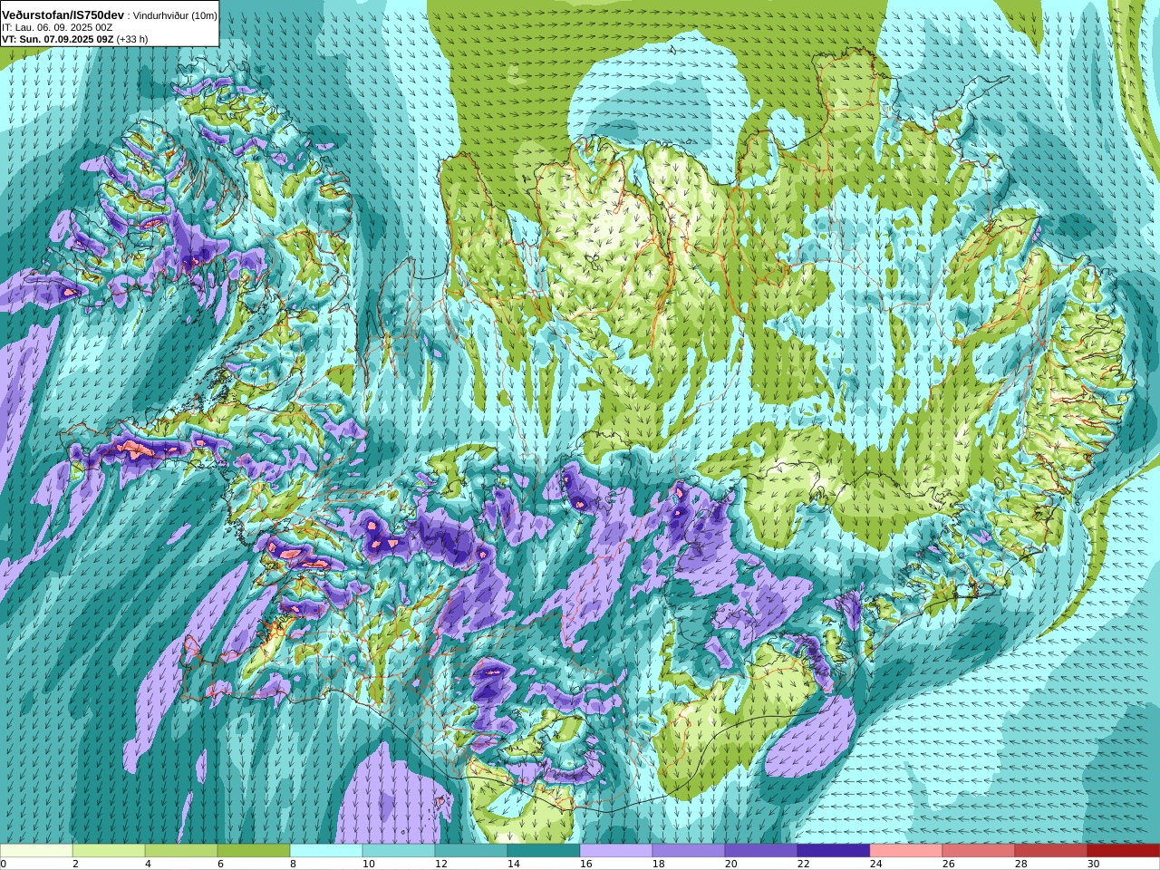Screen dimensions: 1160x870
Task: Pick the red legend swatch for 28–30
Action: click(x=1051, y=851)
